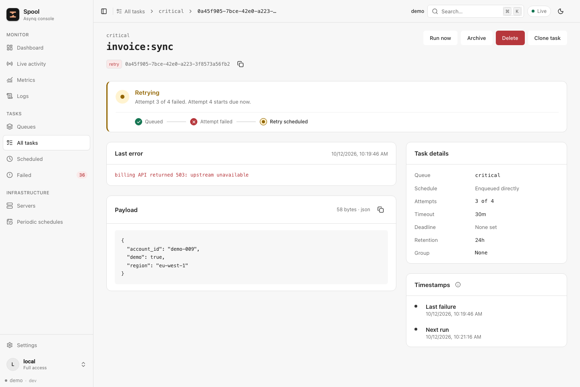This screenshot has height=387, width=580.
Task: Open Periodic schedules
Action: pyautogui.click(x=47, y=222)
